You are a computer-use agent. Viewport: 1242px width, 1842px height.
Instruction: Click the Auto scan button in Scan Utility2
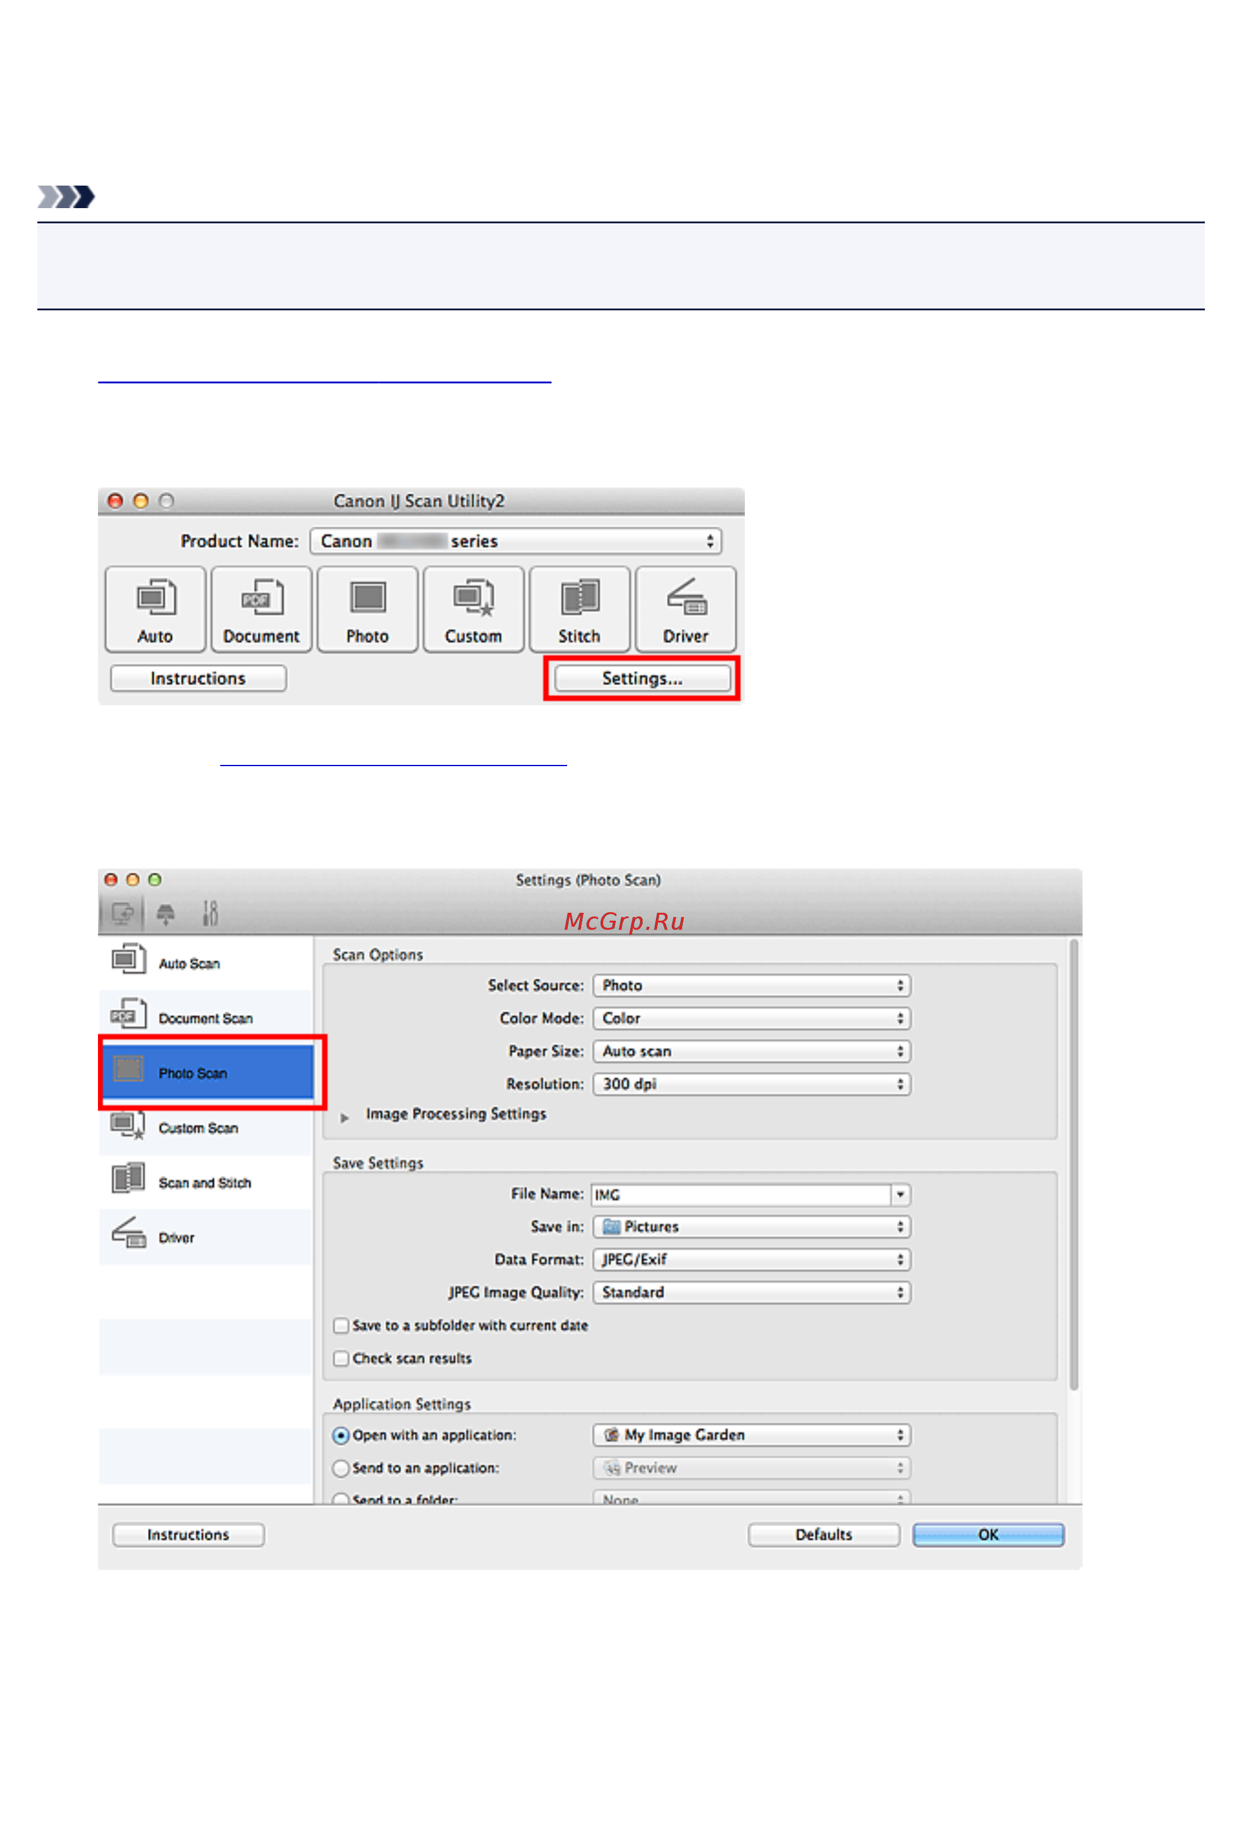[155, 609]
